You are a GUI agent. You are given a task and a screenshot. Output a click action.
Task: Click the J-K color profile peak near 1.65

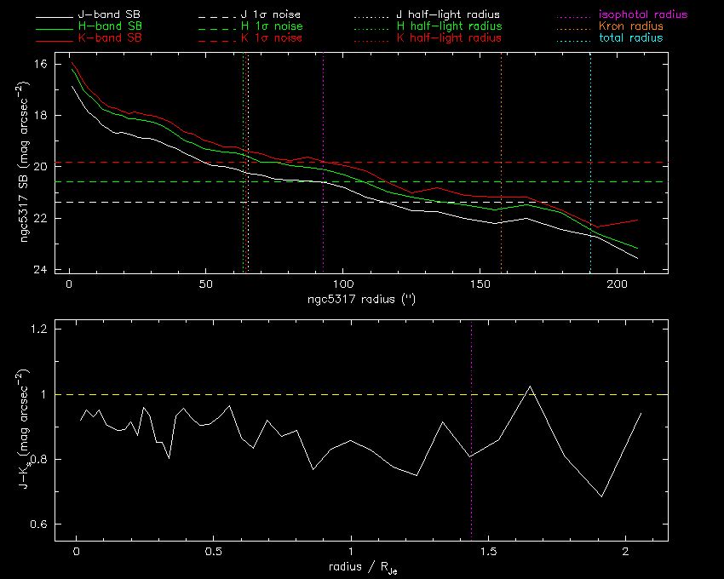530,387
